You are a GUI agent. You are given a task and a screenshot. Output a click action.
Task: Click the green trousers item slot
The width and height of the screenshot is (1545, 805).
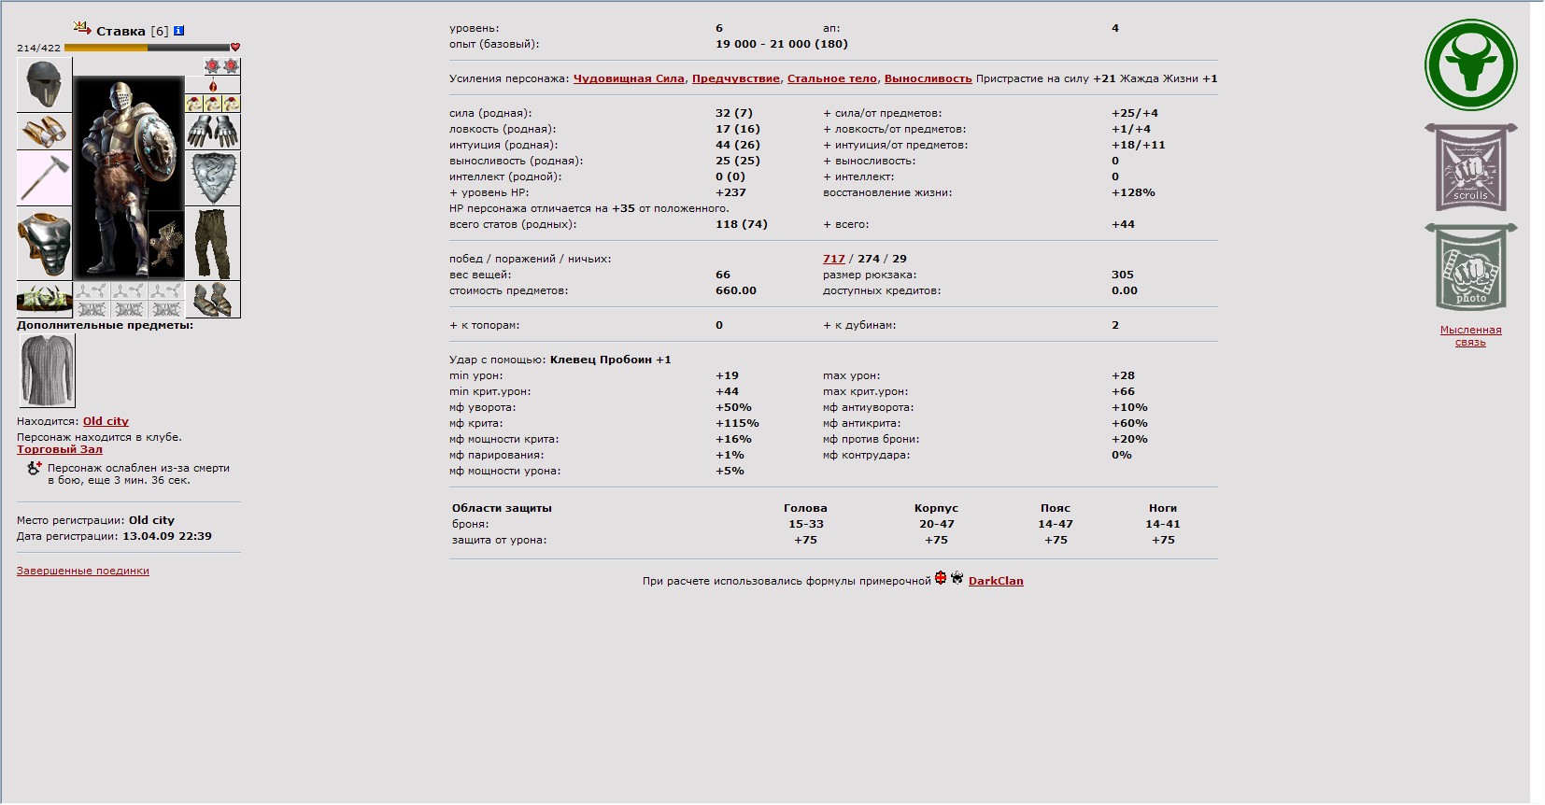pos(213,244)
